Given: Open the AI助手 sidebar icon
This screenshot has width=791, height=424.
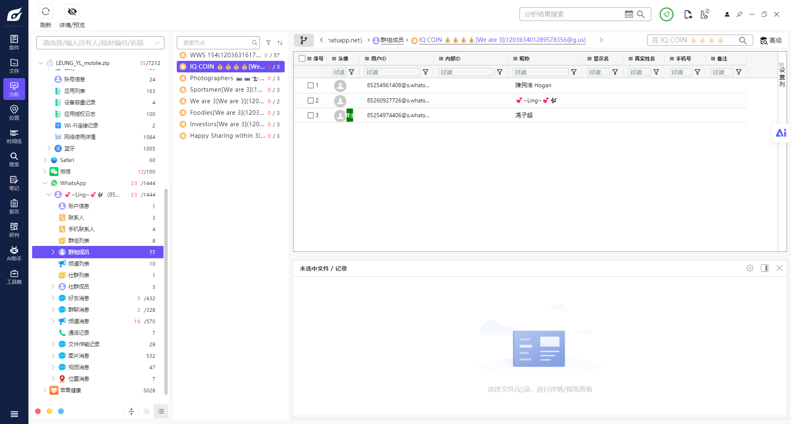Looking at the screenshot, I should pos(14,253).
